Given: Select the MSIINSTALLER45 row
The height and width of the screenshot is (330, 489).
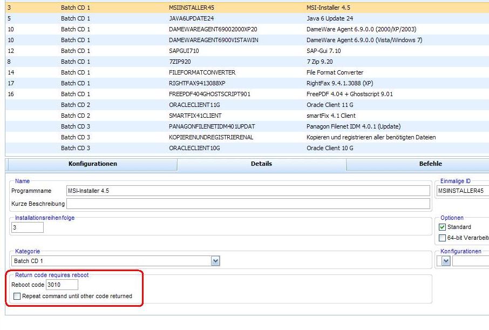Looking at the screenshot, I should point(247,8).
